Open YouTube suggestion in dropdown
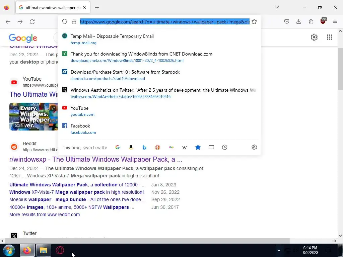Image resolution: width=343 pixels, height=257 pixels. (x=159, y=111)
